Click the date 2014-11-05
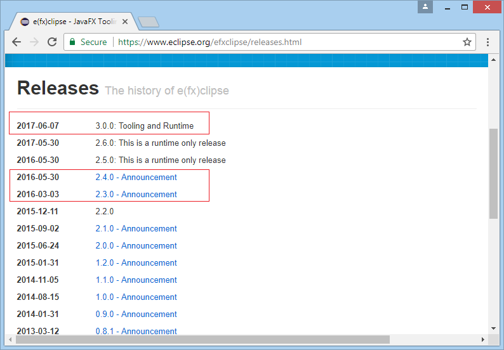Viewport: 504px width, 350px height. tap(38, 280)
